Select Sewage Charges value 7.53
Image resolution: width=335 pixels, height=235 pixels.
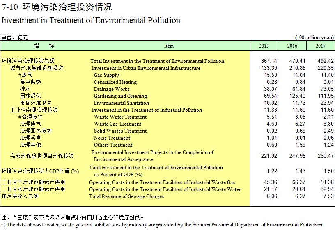[328, 196]
